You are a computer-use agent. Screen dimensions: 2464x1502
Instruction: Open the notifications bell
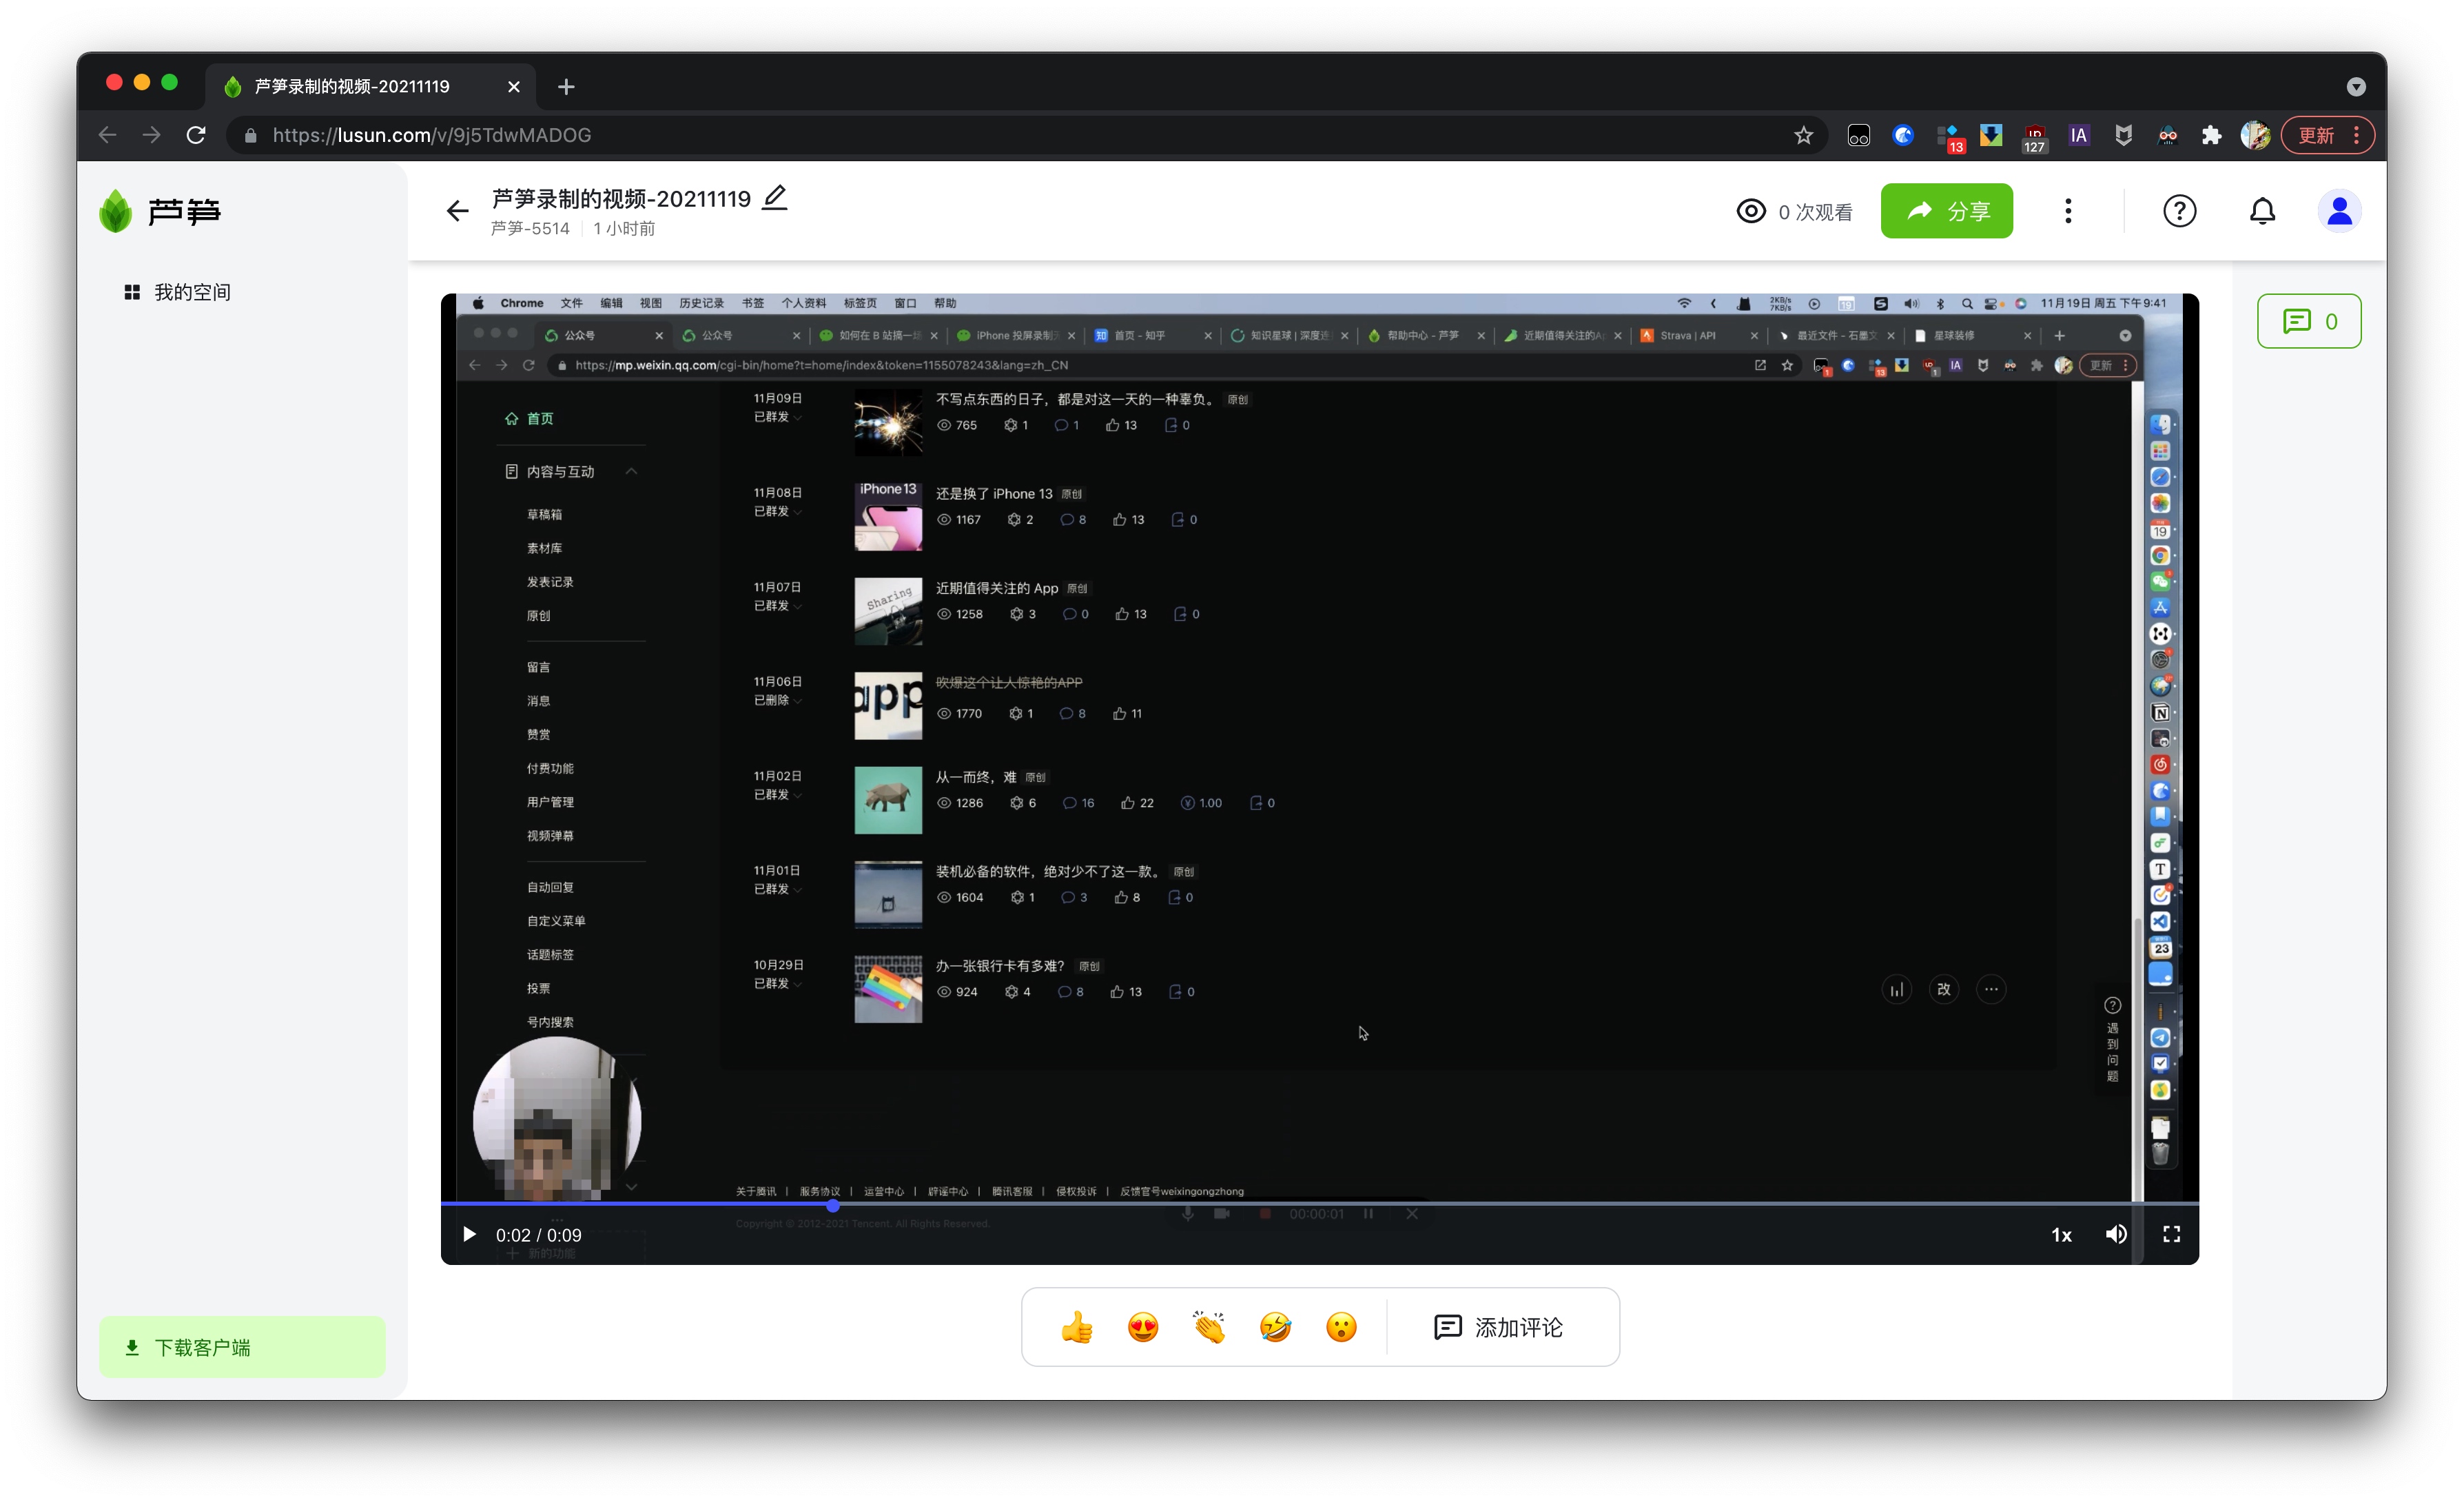tap(2262, 211)
